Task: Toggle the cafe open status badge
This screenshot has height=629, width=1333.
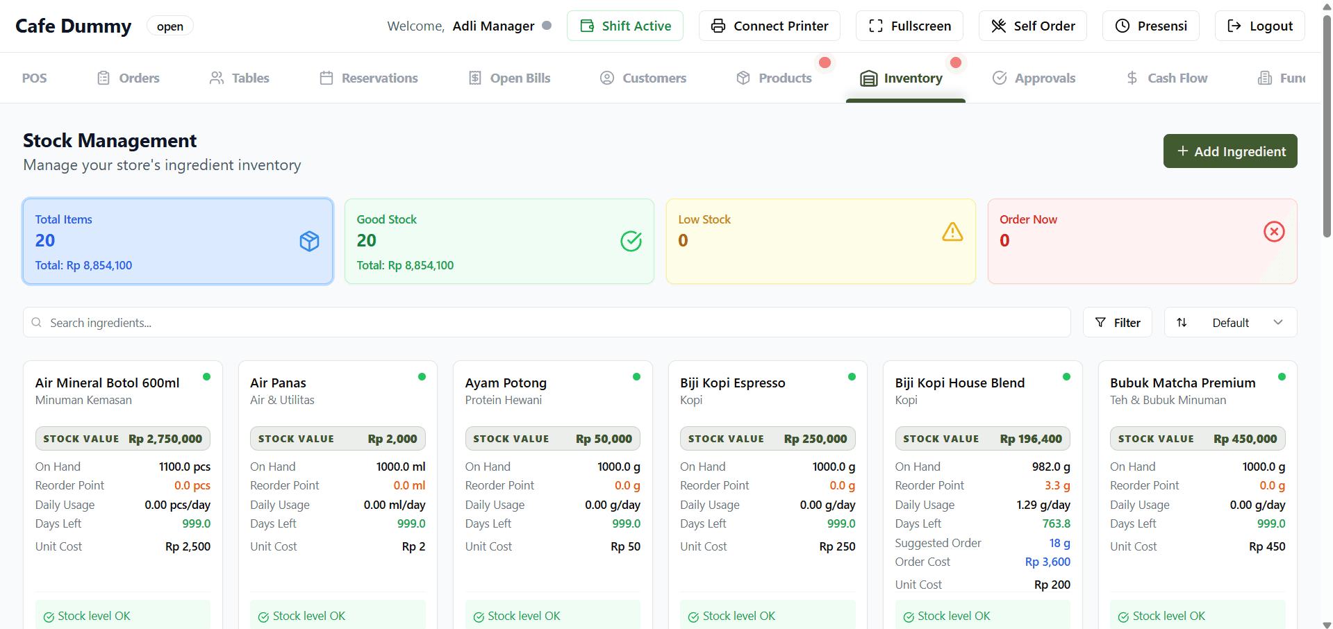Action: coord(170,26)
